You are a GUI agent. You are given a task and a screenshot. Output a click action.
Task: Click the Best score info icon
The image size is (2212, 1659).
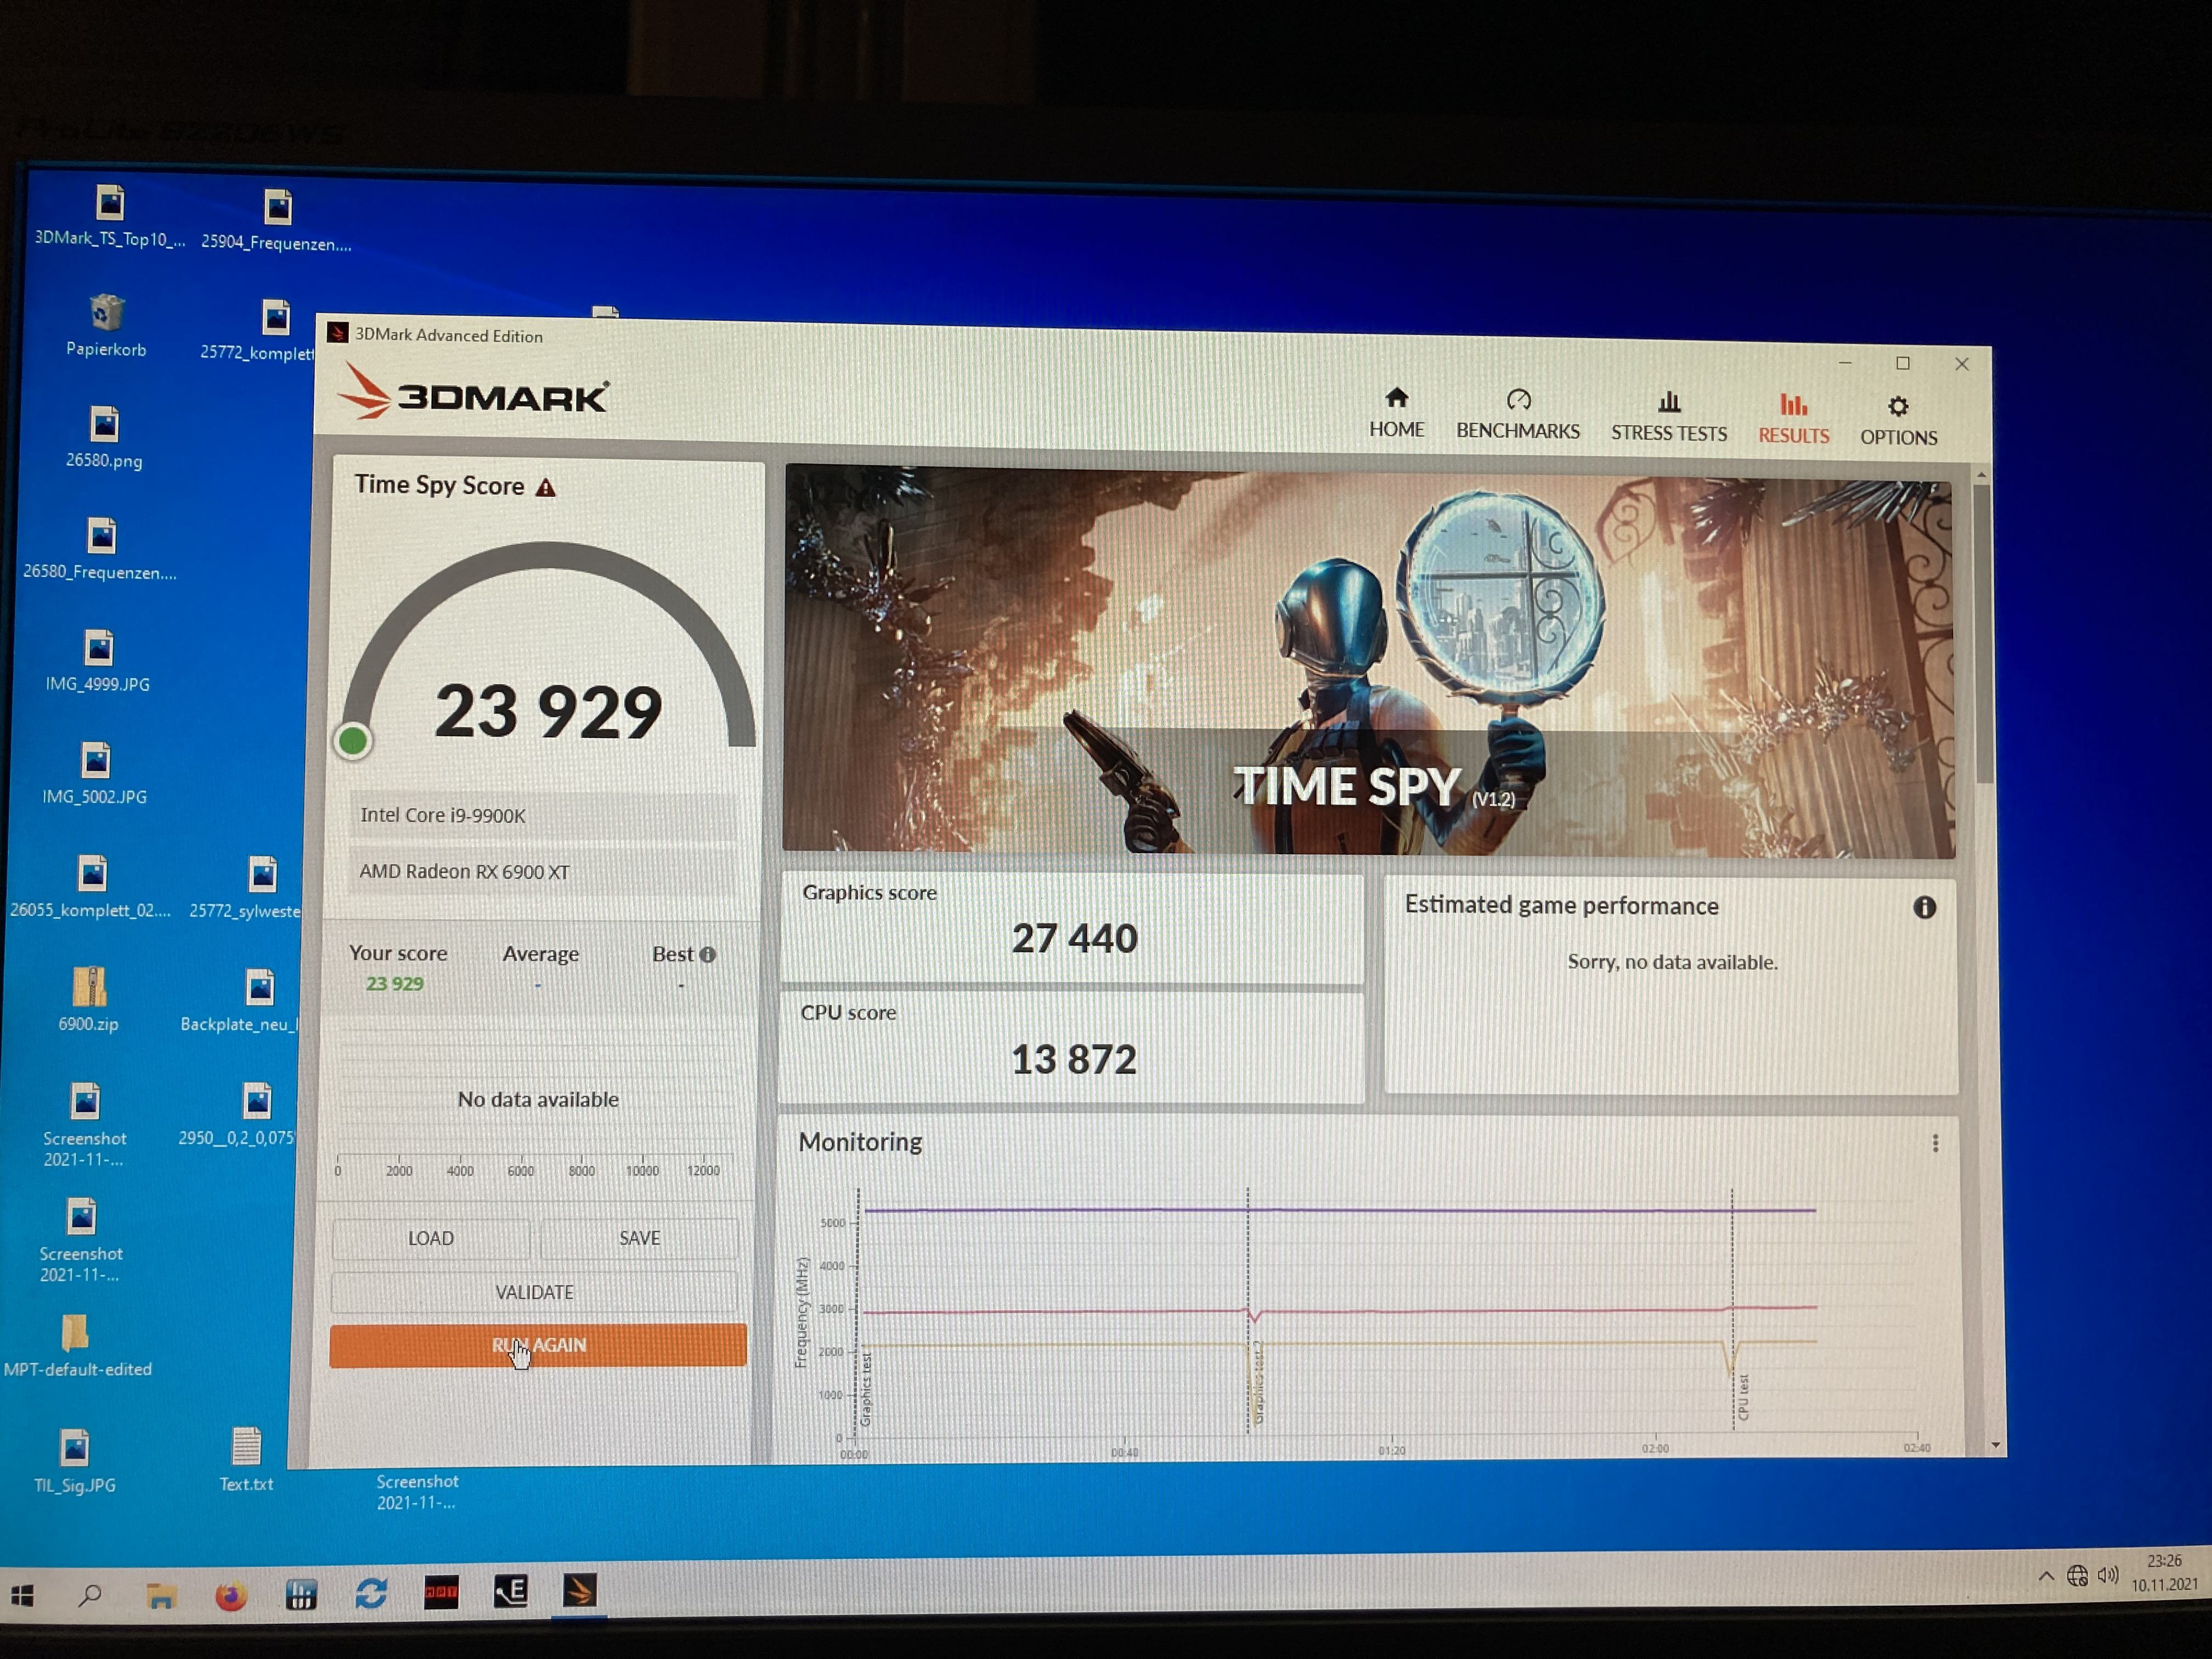point(708,954)
